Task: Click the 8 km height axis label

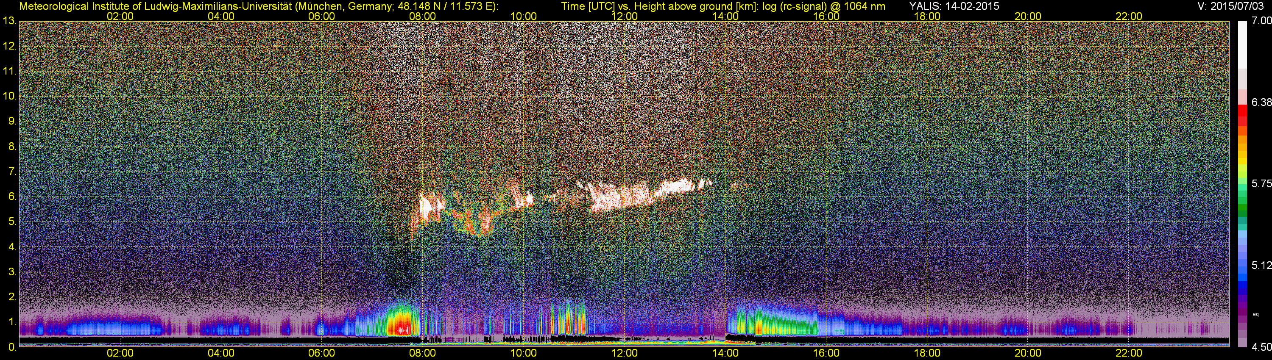Action: pyautogui.click(x=12, y=147)
